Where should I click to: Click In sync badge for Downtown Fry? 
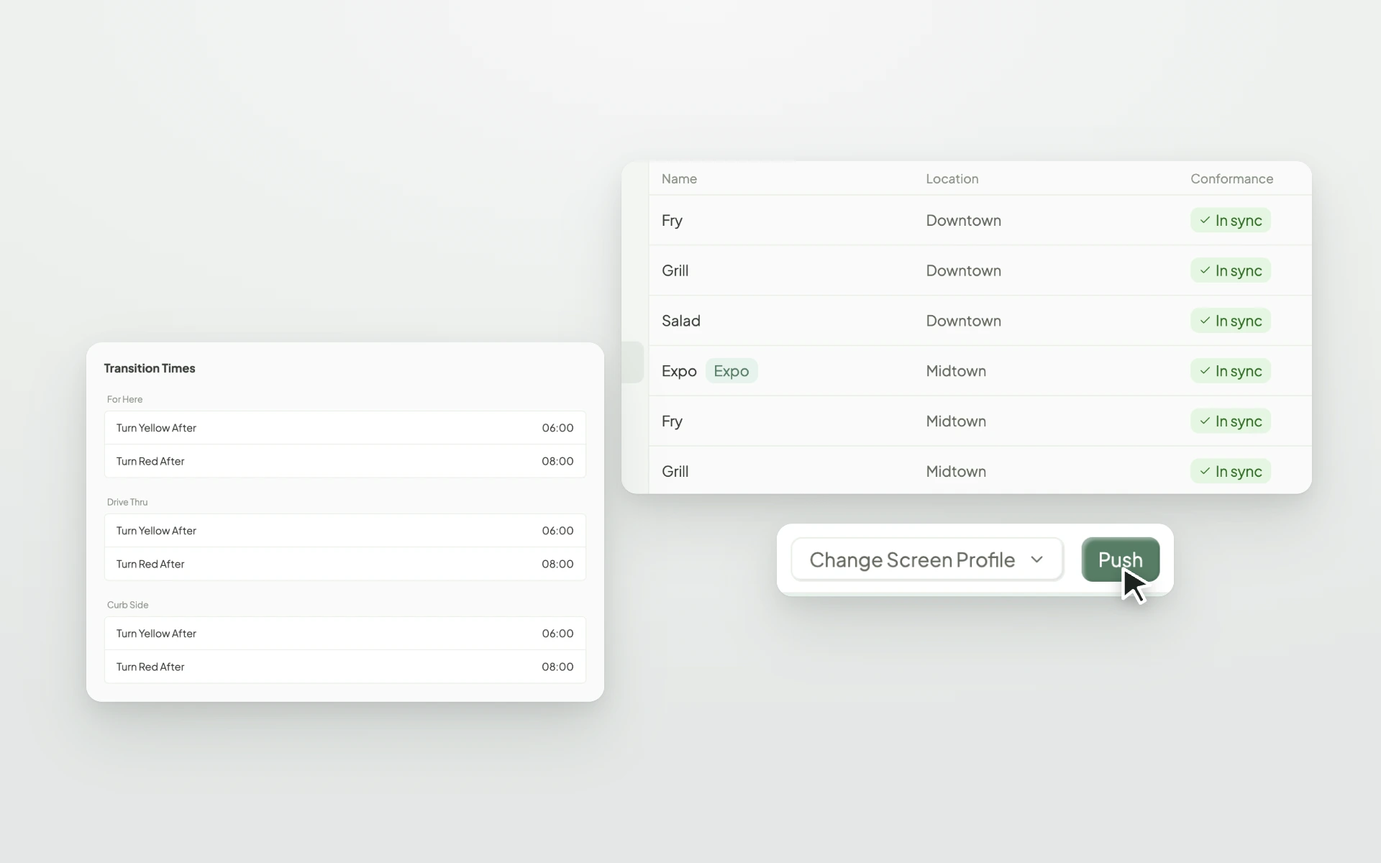[1231, 220]
